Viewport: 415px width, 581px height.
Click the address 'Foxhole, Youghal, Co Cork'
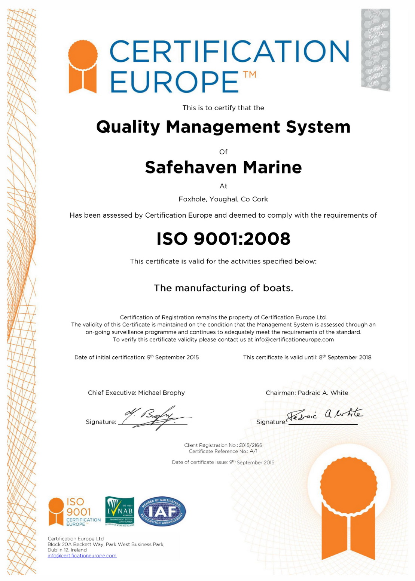point(223,199)
